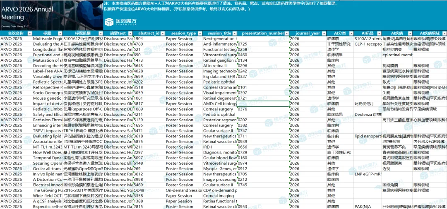Select the AI药品 cell 'PAK(N)A'

[x=368, y=207]
